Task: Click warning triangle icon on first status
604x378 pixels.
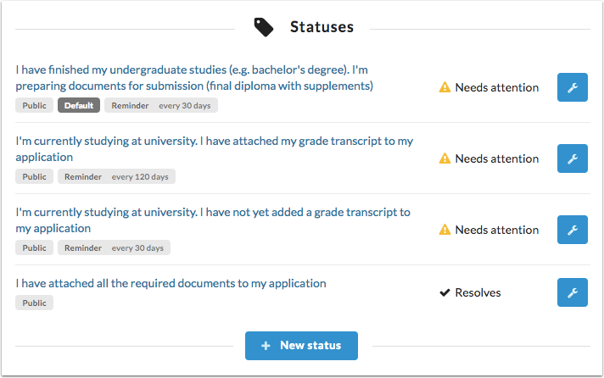Action: tap(445, 87)
